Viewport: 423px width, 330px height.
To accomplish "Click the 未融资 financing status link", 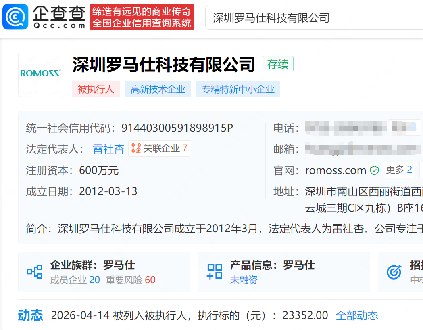I will click(244, 280).
